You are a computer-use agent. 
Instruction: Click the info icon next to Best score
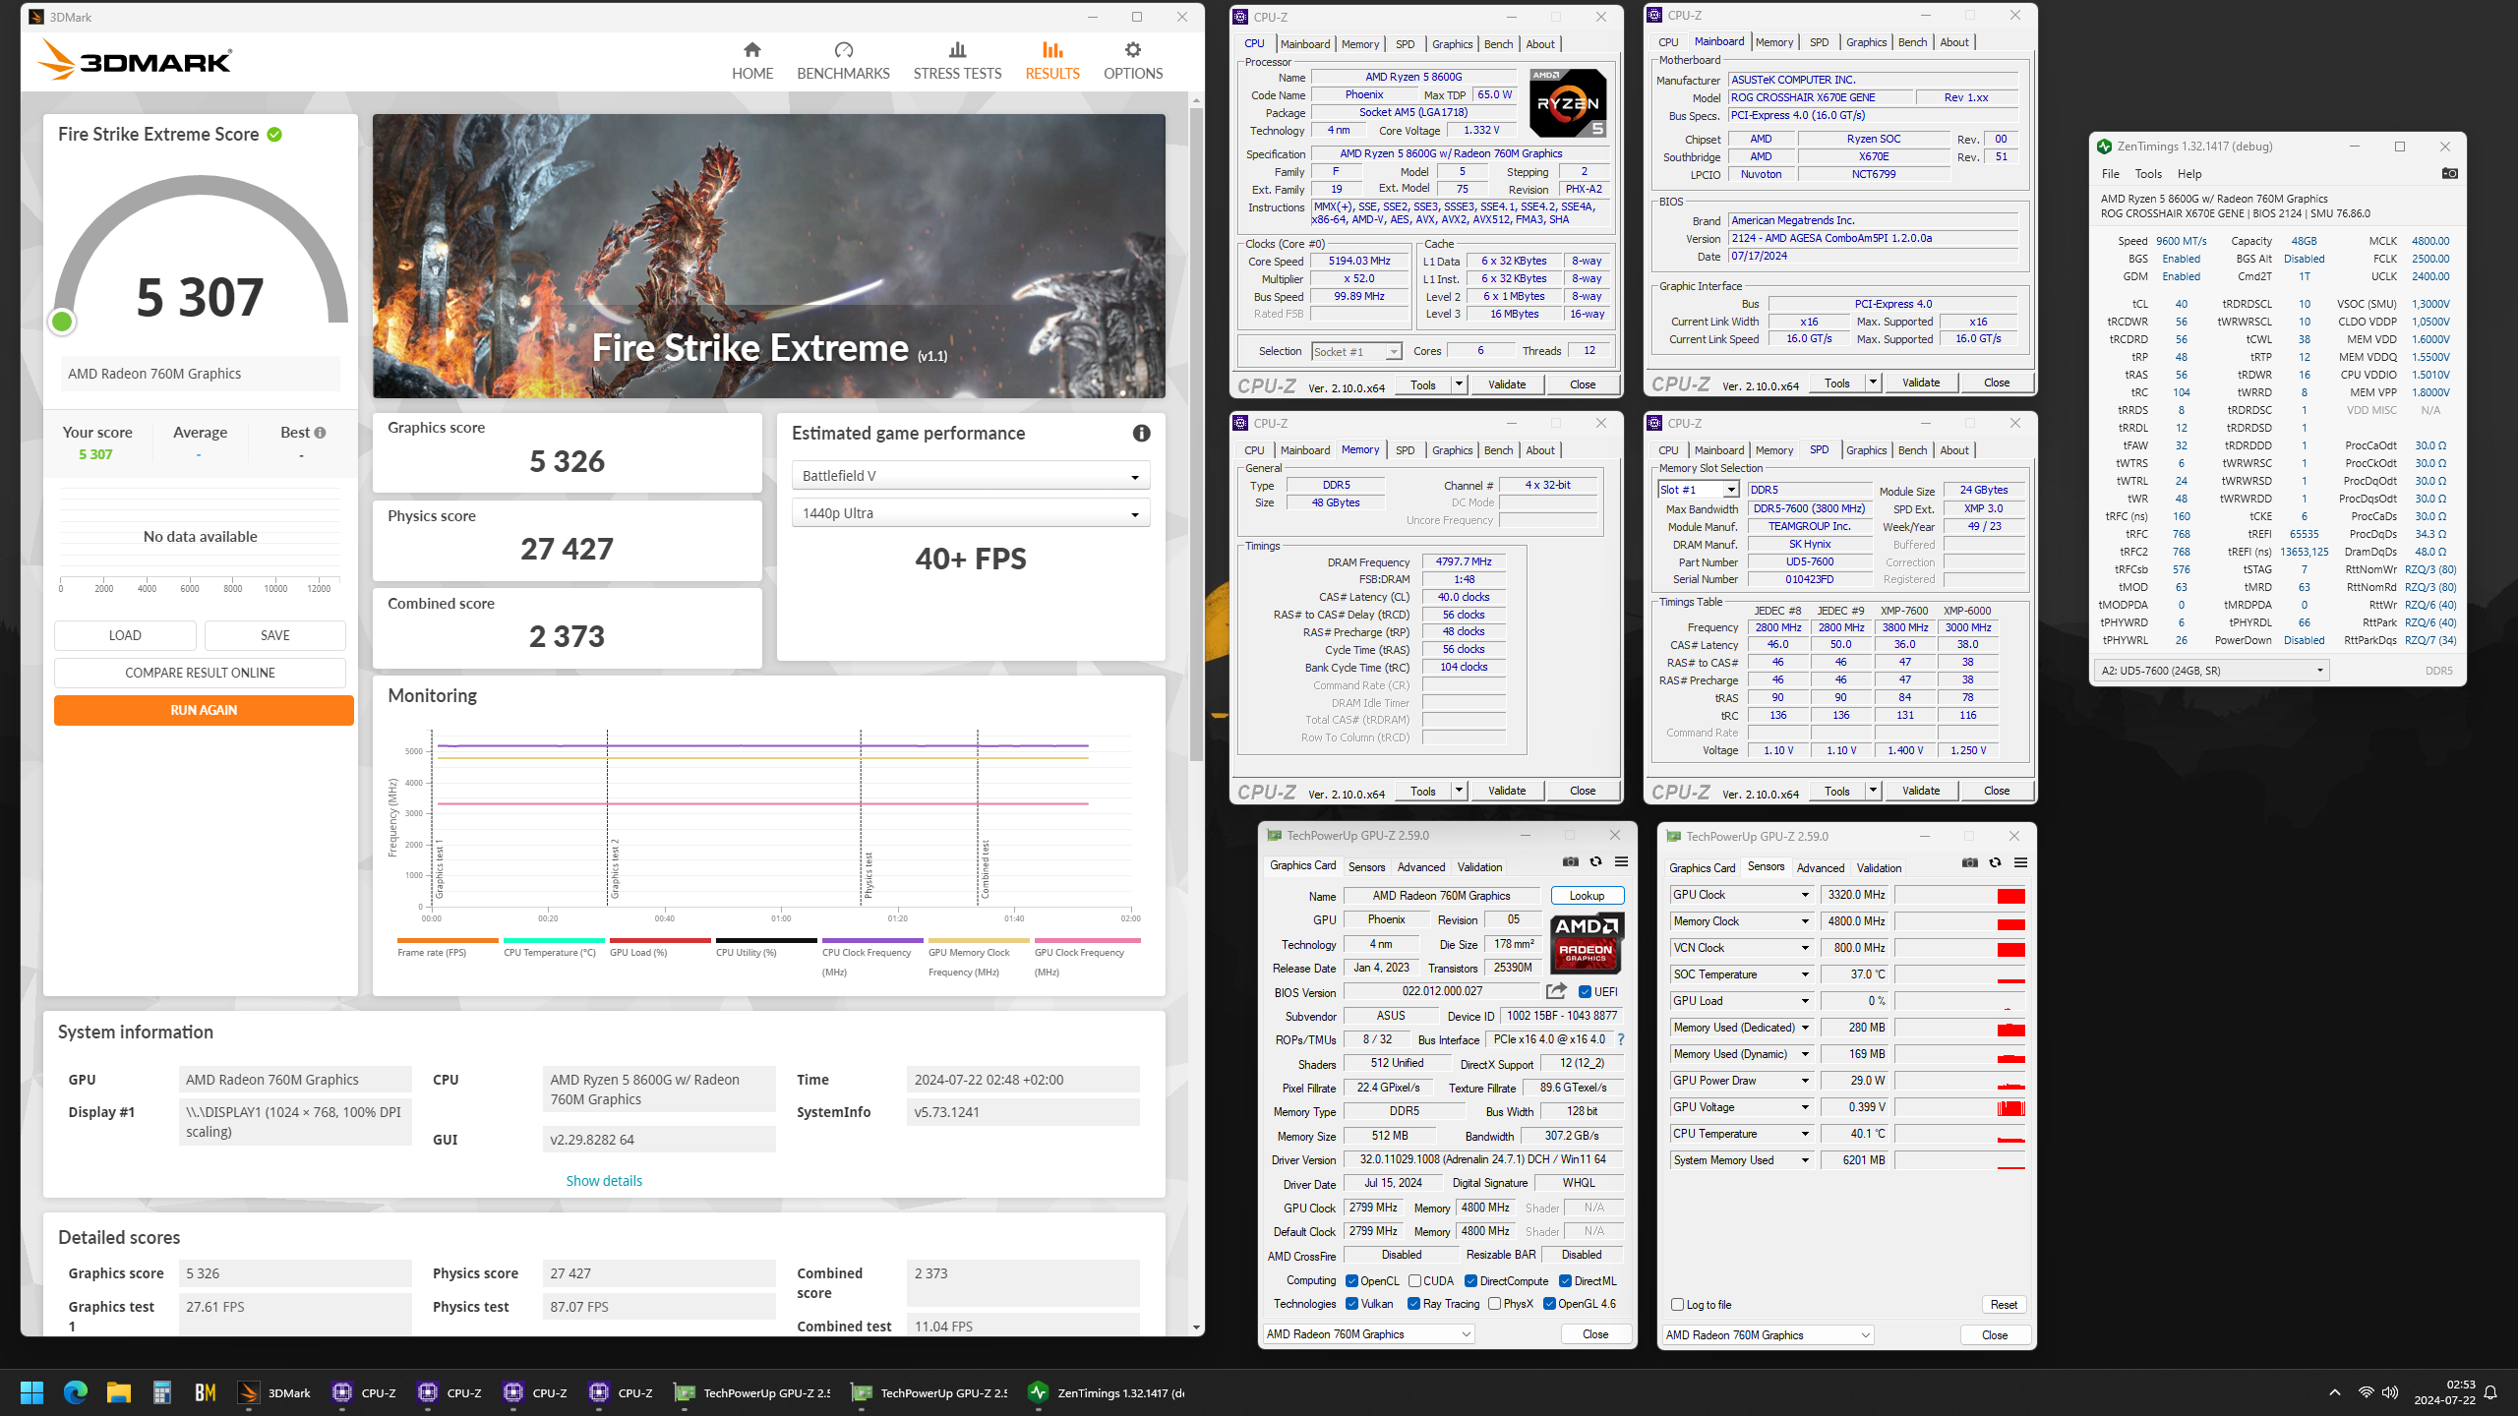coord(320,433)
